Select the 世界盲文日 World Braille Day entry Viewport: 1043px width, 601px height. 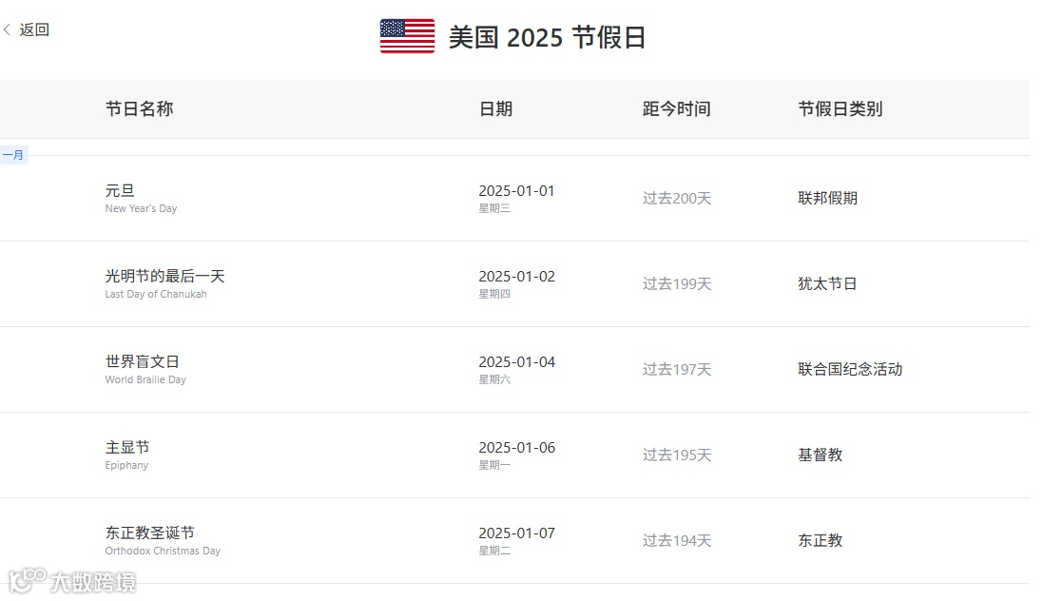[x=515, y=369]
